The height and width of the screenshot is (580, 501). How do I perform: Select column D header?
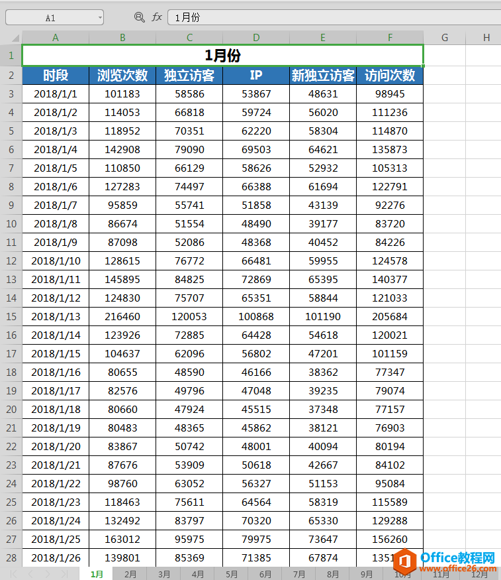pos(256,38)
